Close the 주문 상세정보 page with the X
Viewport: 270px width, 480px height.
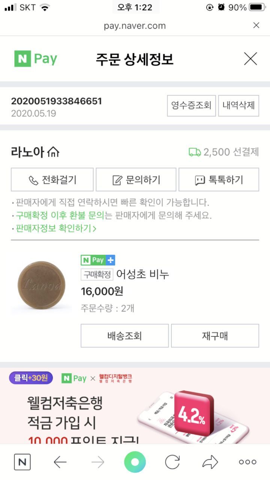click(x=250, y=59)
